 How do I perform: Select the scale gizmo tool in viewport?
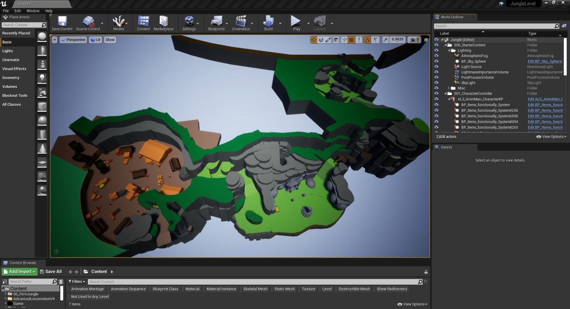(328, 40)
